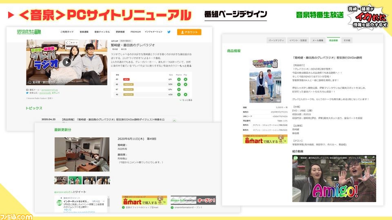This screenshot has width=392, height=220.
Task: Switch to the イベント・生放送 tab
Action: pos(298,40)
